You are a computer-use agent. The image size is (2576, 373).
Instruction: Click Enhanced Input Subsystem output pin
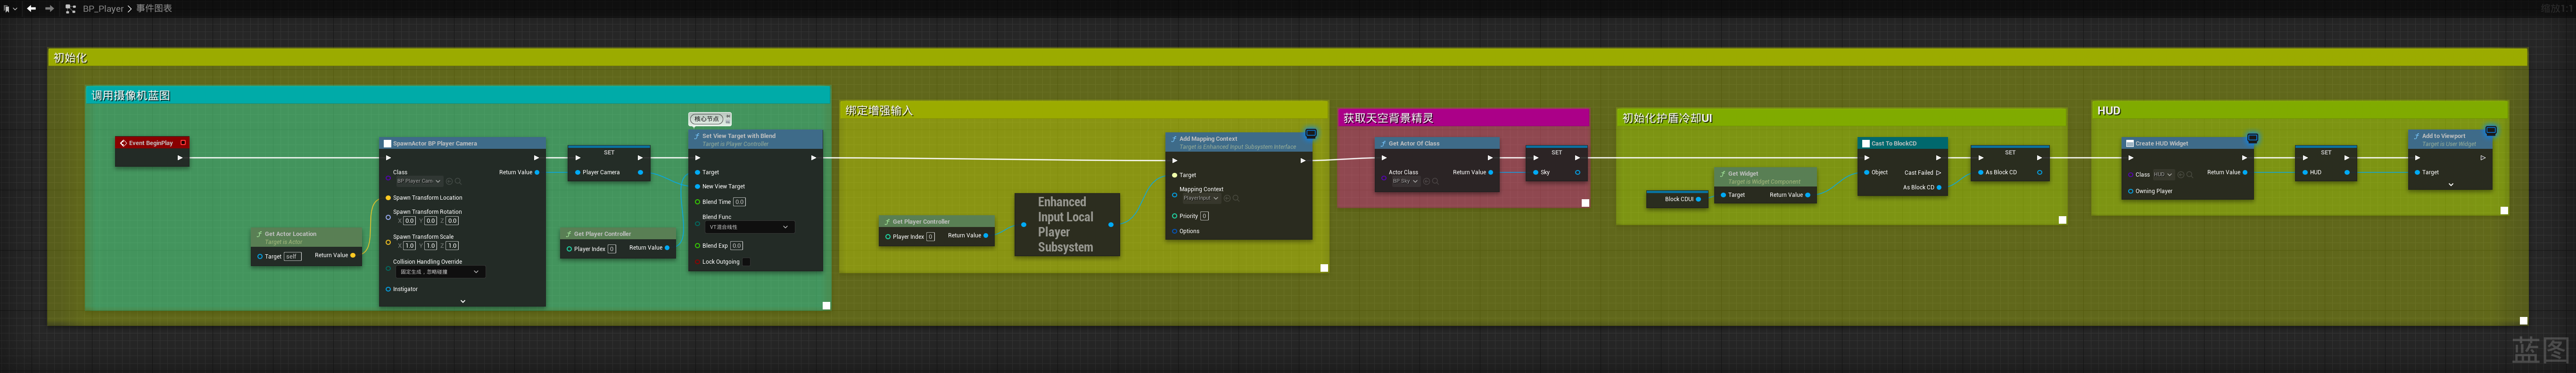pyautogui.click(x=1111, y=225)
